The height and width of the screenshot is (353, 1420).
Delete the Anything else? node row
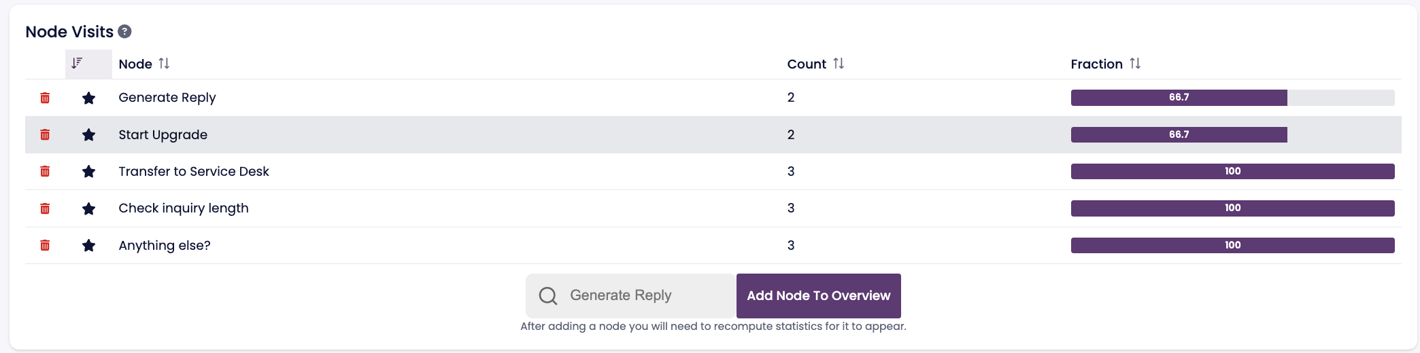[x=45, y=245]
